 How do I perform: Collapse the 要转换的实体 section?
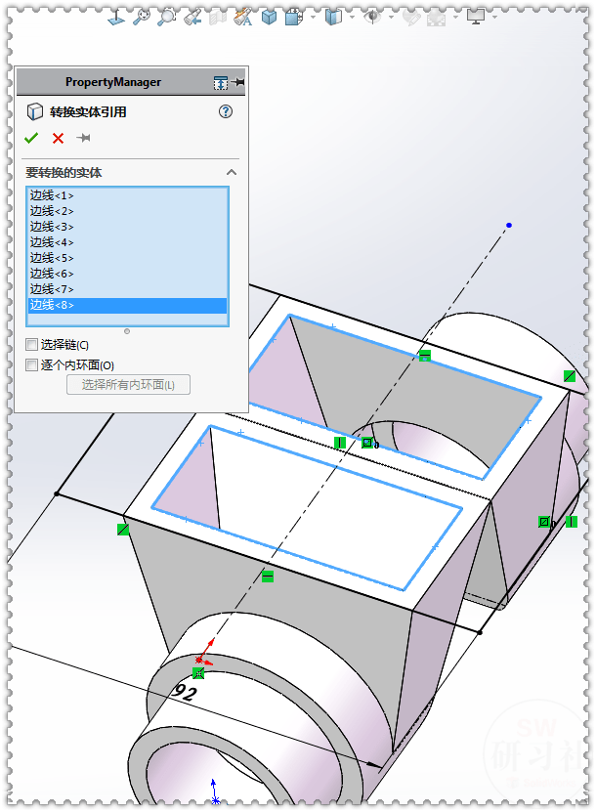232,172
